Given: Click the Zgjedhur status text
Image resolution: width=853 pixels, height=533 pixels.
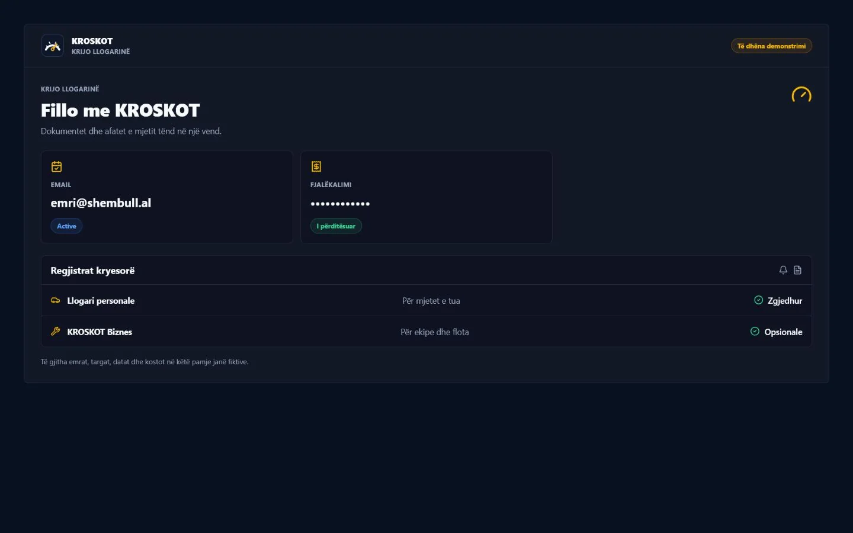Looking at the screenshot, I should point(785,301).
